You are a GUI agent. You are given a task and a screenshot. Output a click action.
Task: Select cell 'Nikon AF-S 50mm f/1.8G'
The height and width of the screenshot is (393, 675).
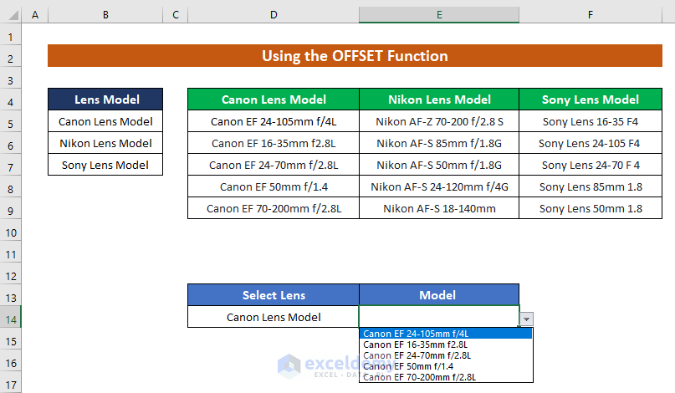pos(439,165)
